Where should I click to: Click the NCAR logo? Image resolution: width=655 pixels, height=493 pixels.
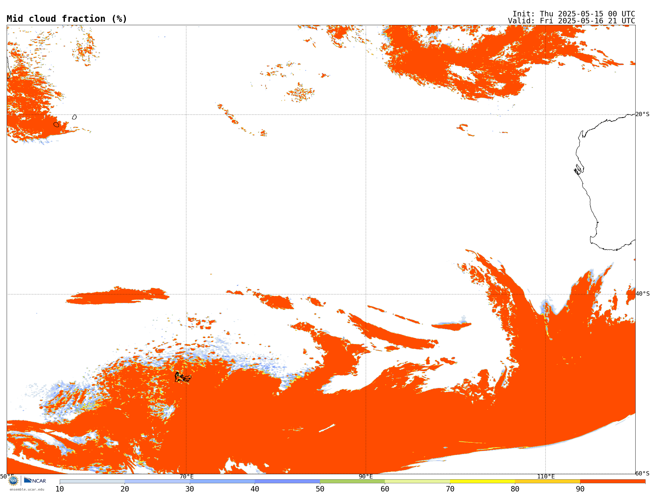(35, 480)
